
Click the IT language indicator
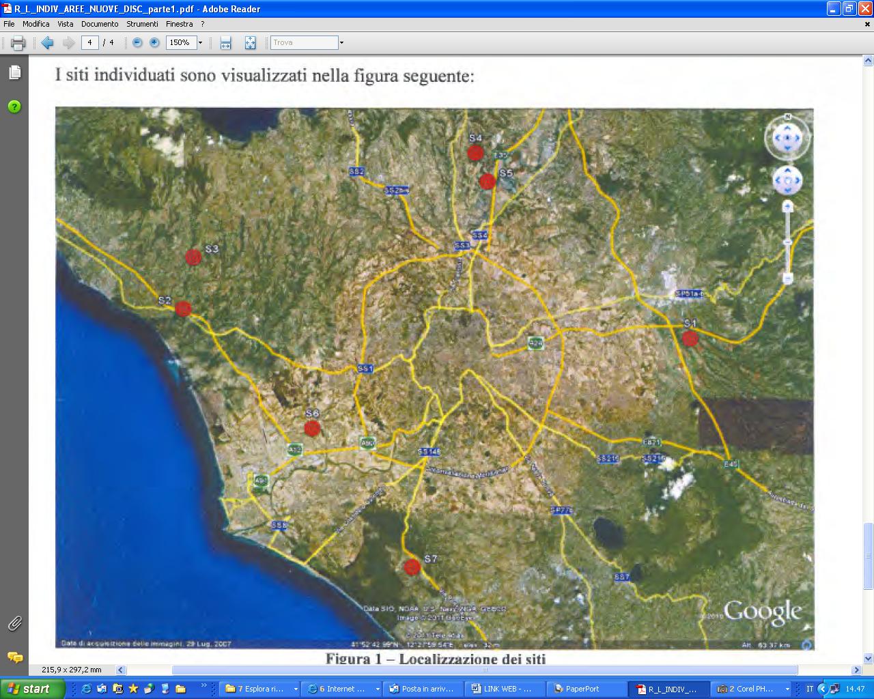coord(810,689)
